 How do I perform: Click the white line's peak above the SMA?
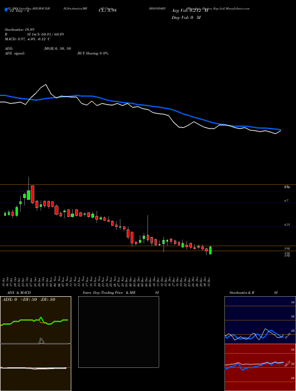coord(46,85)
